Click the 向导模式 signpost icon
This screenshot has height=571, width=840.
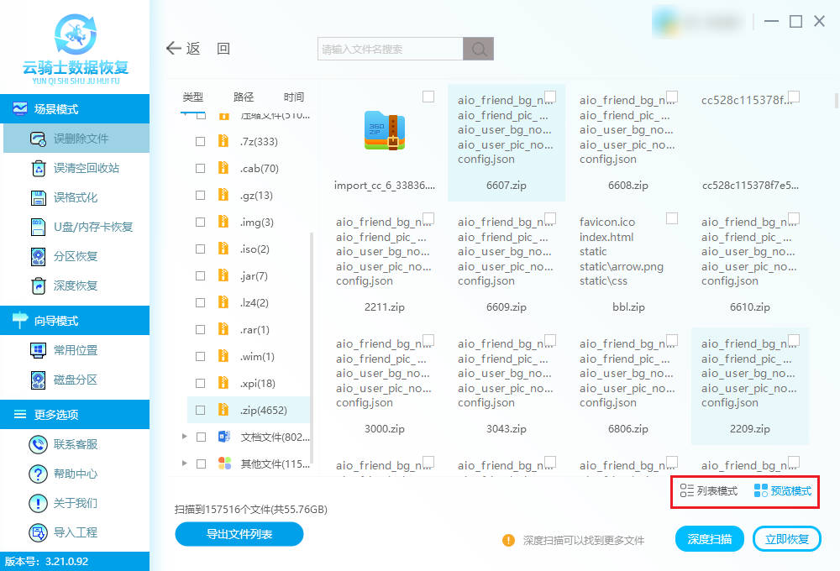(x=20, y=320)
